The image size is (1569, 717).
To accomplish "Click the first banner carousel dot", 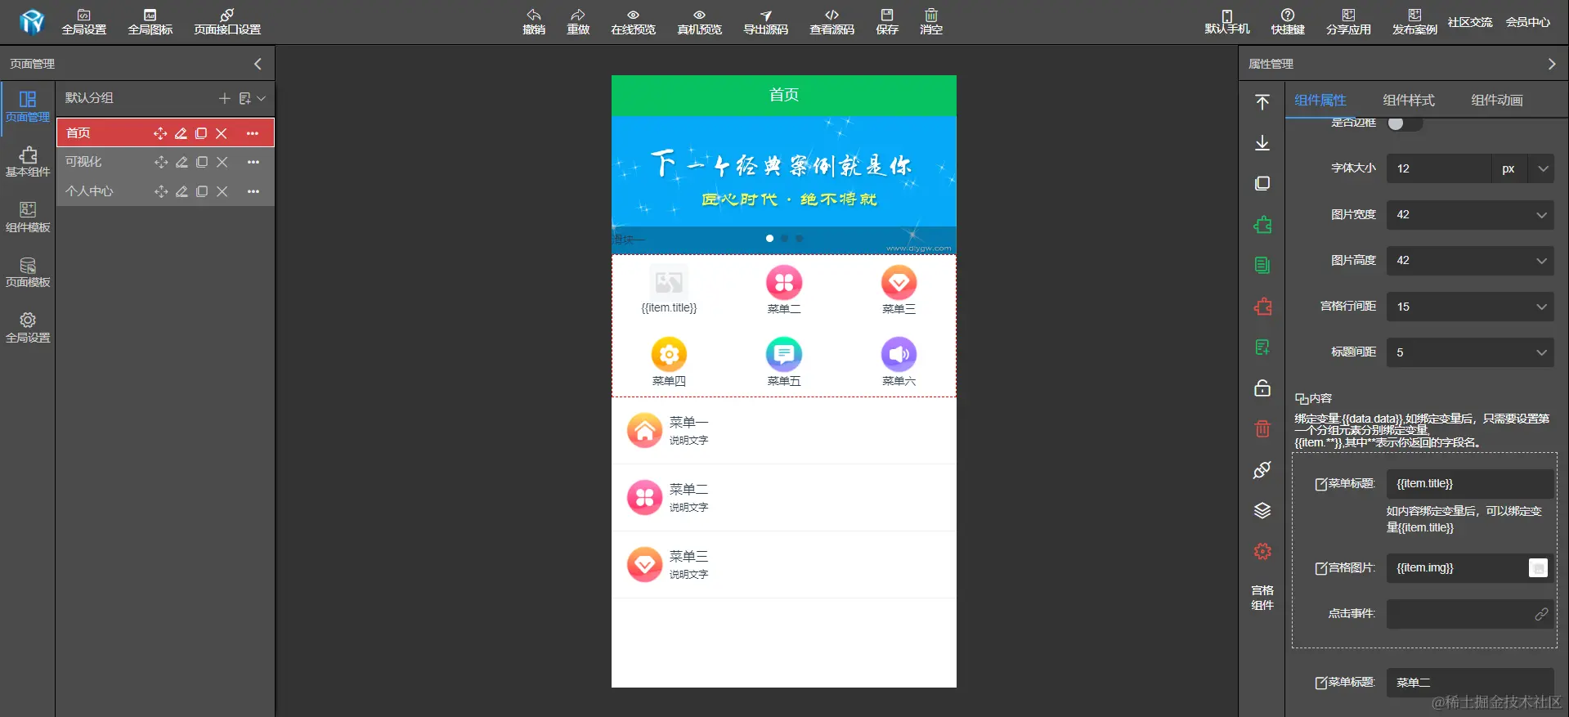I will click(x=769, y=239).
